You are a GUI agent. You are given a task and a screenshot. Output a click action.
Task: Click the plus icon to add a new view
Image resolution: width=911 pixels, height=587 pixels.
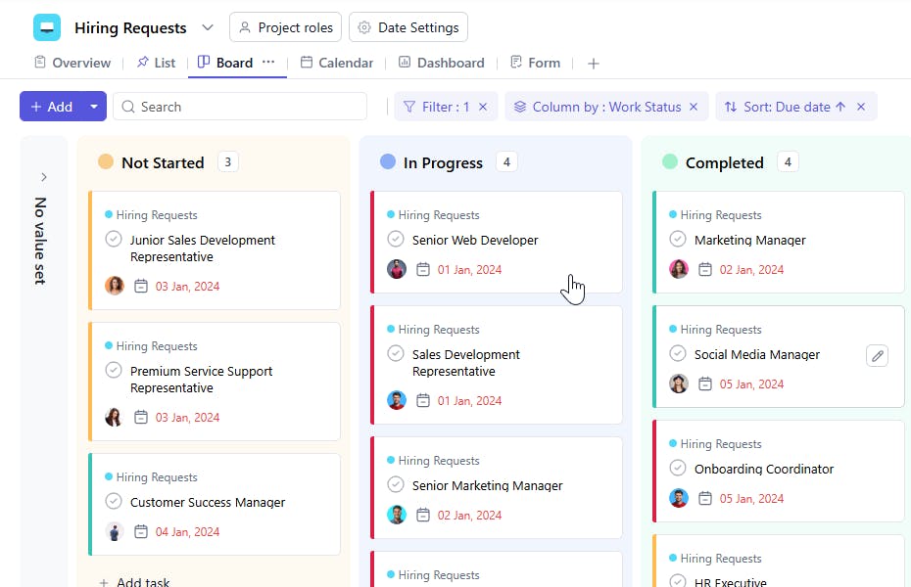point(593,64)
